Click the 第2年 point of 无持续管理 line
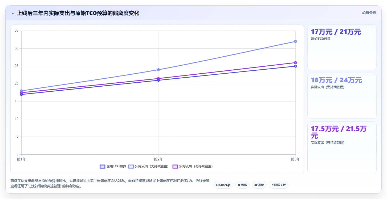The image size is (387, 199). tap(158, 70)
